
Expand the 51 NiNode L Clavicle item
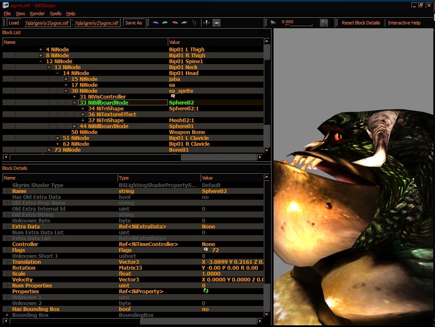coord(57,138)
